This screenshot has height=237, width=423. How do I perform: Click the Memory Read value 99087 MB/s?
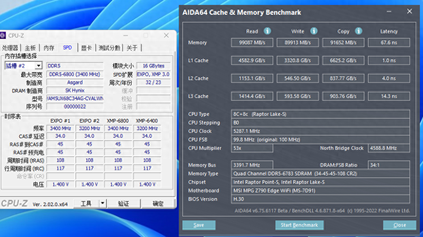(x=252, y=42)
